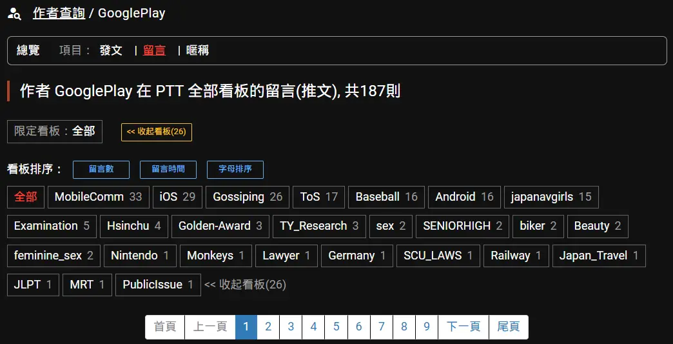Open the 限定看板 全部 selector

point(55,131)
